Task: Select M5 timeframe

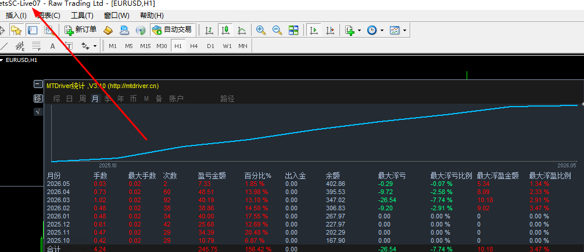Action: pyautogui.click(x=129, y=46)
